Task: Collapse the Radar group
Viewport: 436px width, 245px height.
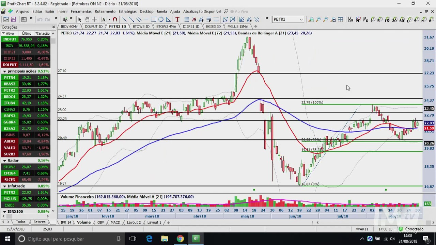Action: 4,160
